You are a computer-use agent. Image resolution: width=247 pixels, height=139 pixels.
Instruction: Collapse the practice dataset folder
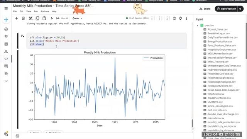click(x=198, y=25)
